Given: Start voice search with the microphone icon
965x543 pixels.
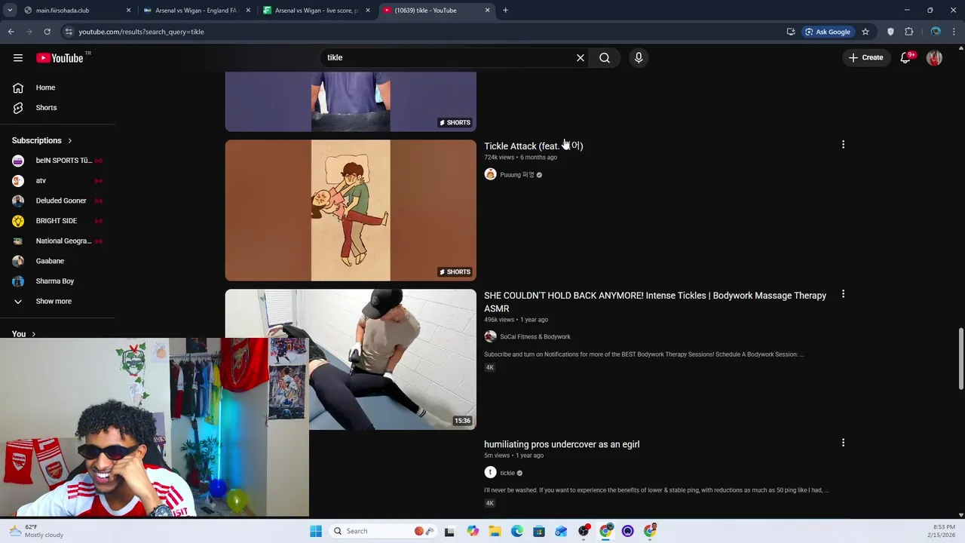Looking at the screenshot, I should (x=639, y=57).
